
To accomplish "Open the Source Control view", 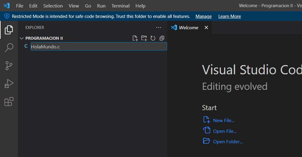I will tap(9, 65).
